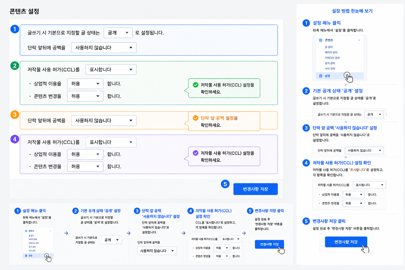Viewport: 405px width, 270px height.
Task: Open the 공개 post-status dropdown in the blue section
Action: pyautogui.click(x=118, y=33)
